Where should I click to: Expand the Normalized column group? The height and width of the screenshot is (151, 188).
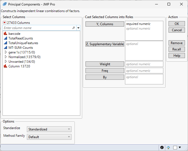[6, 57]
